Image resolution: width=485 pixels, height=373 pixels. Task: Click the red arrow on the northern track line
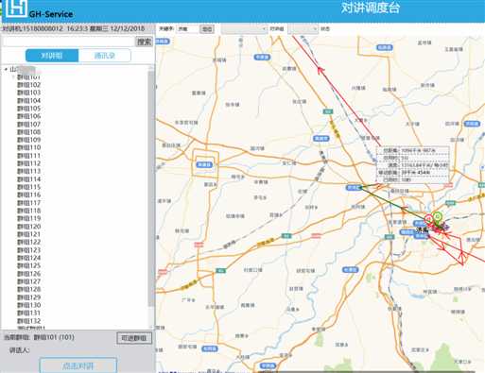[x=320, y=70]
